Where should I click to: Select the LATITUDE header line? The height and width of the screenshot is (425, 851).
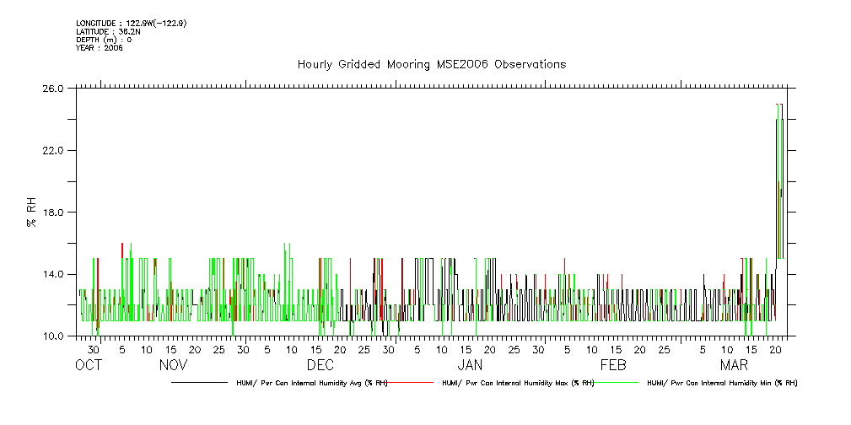point(106,31)
